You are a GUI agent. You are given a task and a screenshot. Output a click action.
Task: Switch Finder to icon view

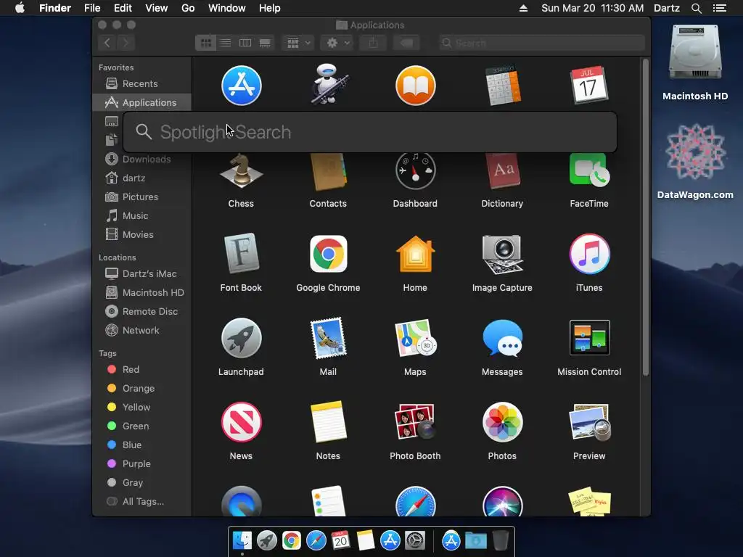(x=205, y=43)
